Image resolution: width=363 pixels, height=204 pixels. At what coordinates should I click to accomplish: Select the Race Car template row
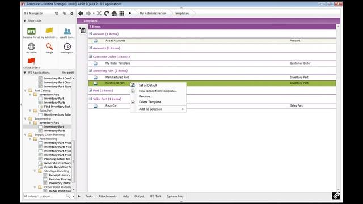pos(212,106)
